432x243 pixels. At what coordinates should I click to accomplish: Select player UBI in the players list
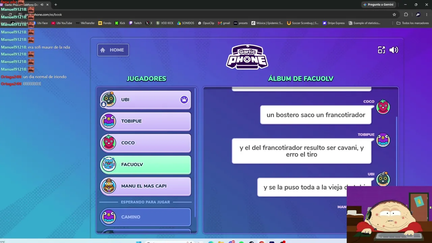145,100
